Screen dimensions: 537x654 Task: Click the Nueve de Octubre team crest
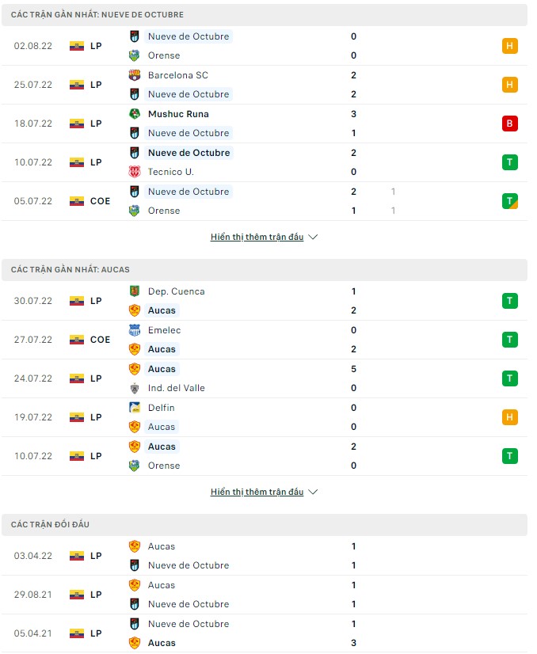pyautogui.click(x=135, y=36)
